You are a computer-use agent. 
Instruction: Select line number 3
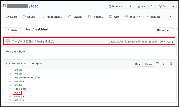tap(10, 78)
